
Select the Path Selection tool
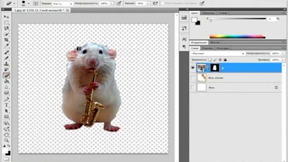pyautogui.click(x=6, y=111)
